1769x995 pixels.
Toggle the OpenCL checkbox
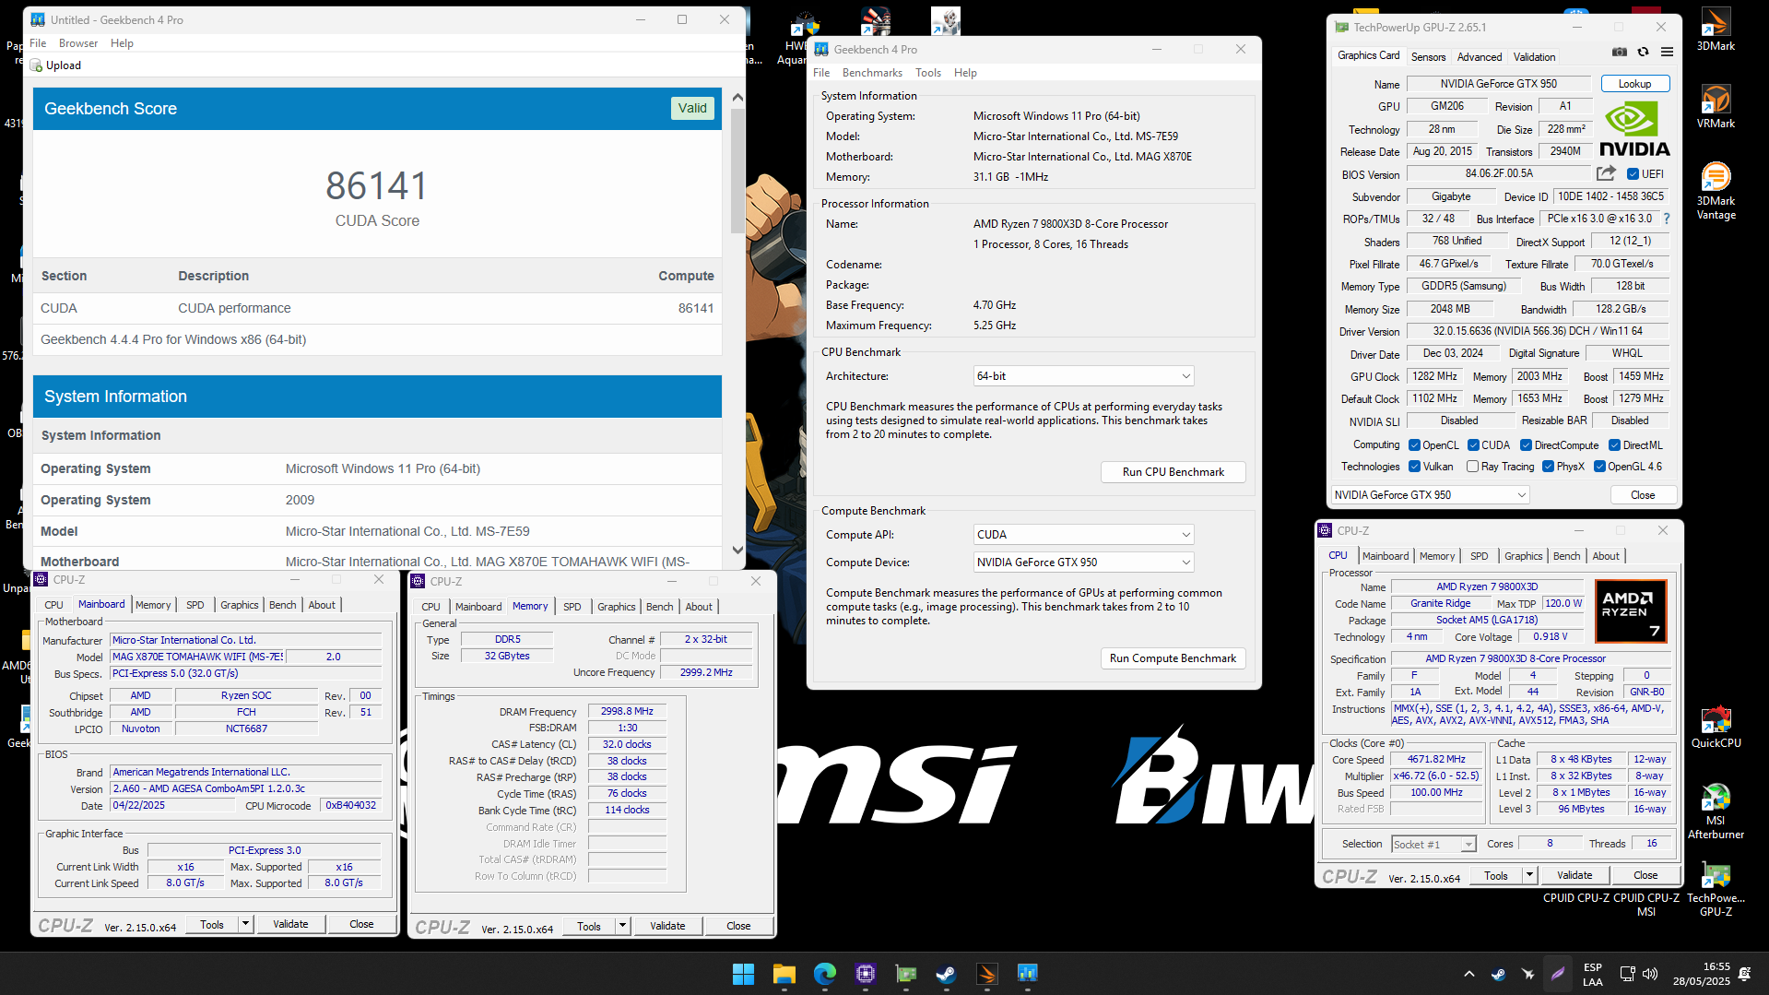[x=1414, y=445]
